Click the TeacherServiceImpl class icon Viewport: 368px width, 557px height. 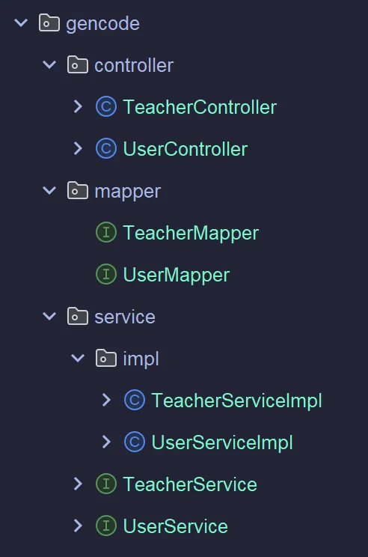click(x=135, y=400)
